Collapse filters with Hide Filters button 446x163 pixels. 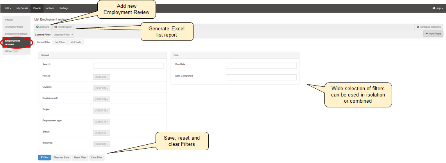point(433,34)
